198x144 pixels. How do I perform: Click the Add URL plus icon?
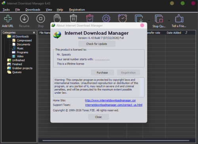click(8, 19)
